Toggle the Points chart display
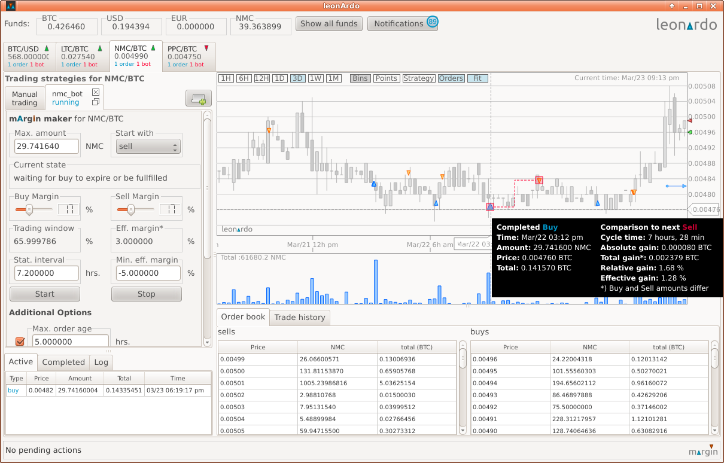This screenshot has height=463, width=724. [x=387, y=78]
